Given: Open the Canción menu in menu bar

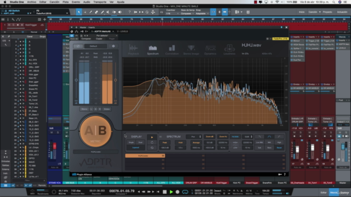Looking at the screenshot, I should tap(54, 2).
